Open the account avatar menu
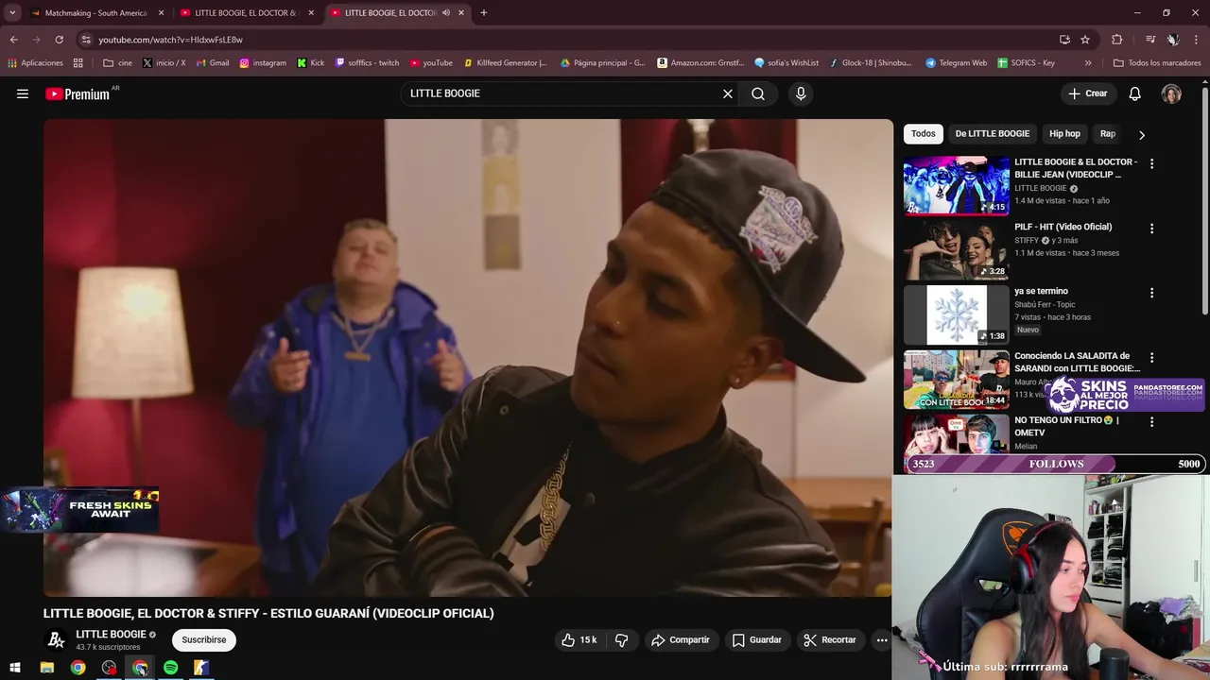Screen dimensions: 1210x680 point(1171,93)
